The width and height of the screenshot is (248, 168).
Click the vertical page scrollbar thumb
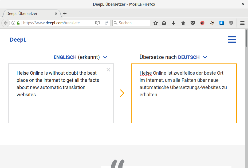pos(246,38)
